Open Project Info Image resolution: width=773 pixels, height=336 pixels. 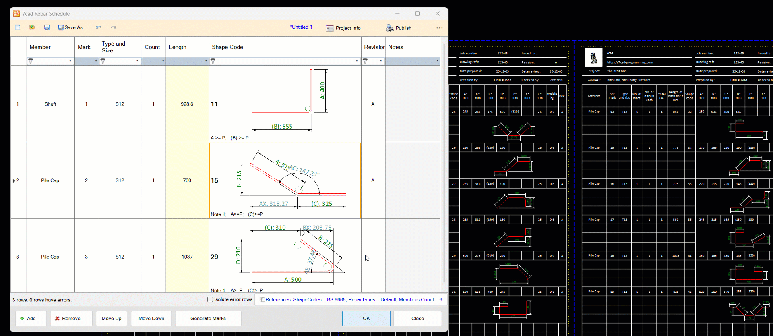[x=343, y=28]
